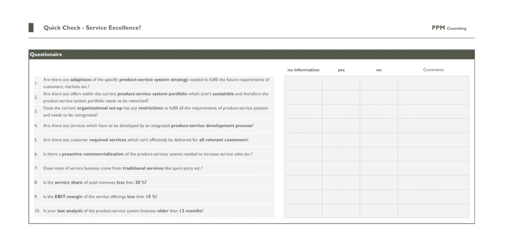Click the Comments field for question 1
Viewport: 507px width, 241px height.
coord(433,83)
